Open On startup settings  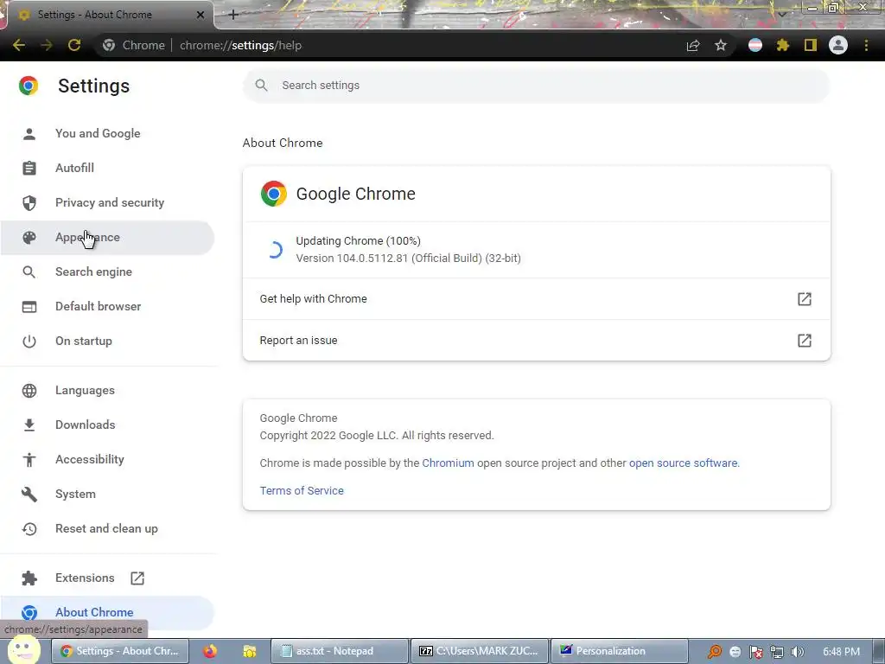point(107,341)
